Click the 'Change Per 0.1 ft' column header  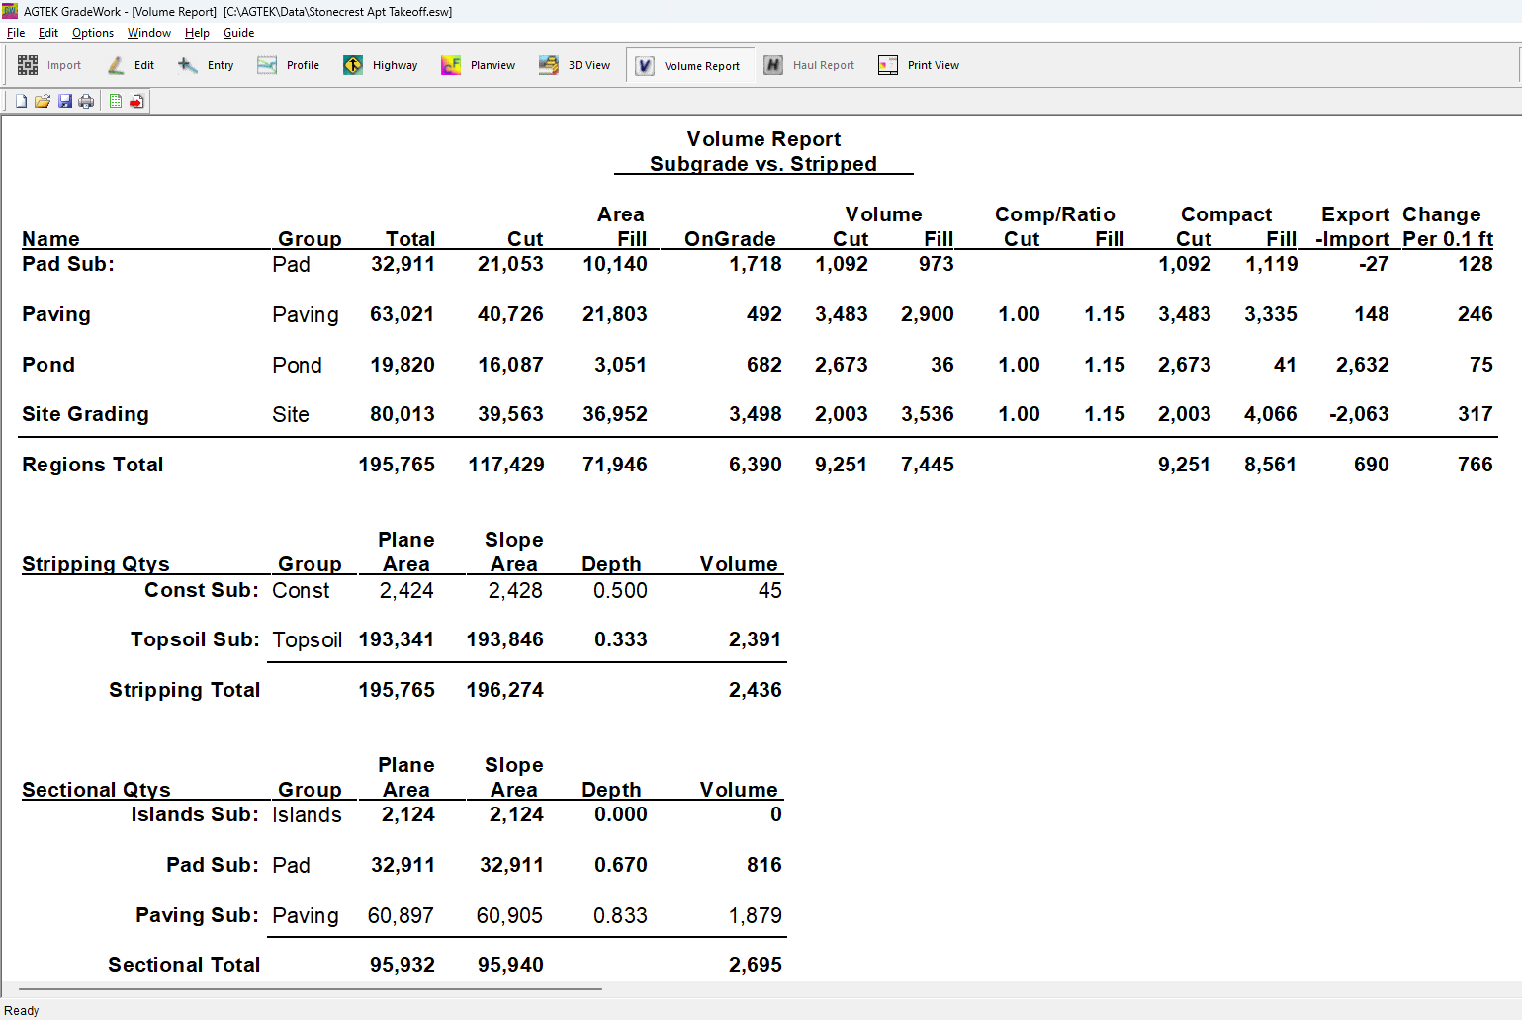click(1447, 226)
